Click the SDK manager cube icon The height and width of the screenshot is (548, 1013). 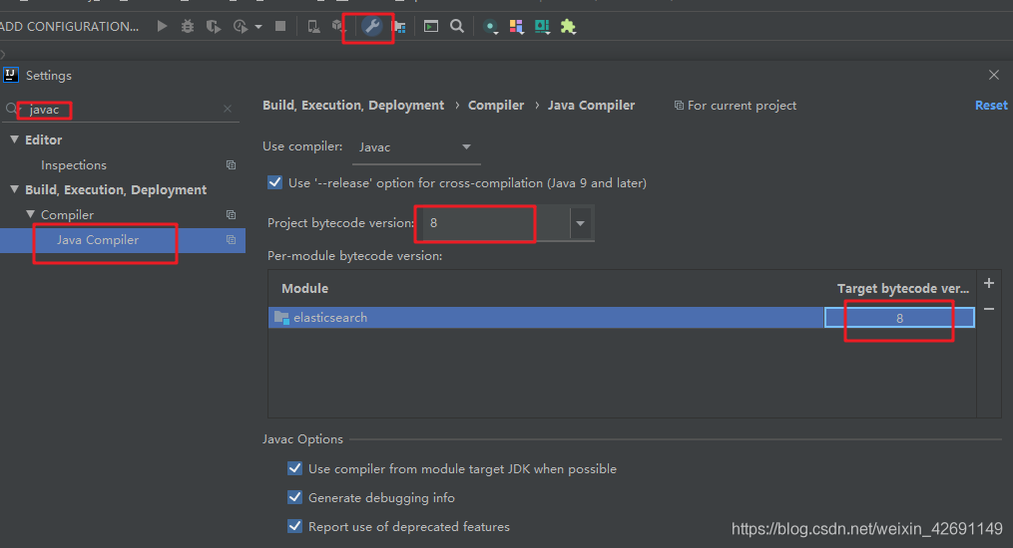coord(338,27)
